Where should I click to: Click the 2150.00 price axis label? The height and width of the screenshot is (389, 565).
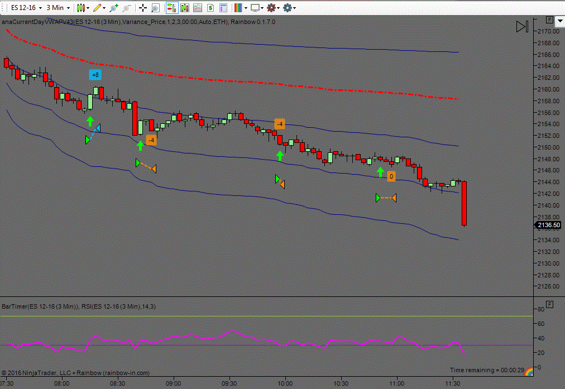point(548,147)
